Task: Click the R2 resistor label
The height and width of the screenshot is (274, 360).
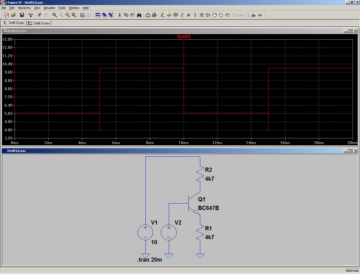Action: 209,170
